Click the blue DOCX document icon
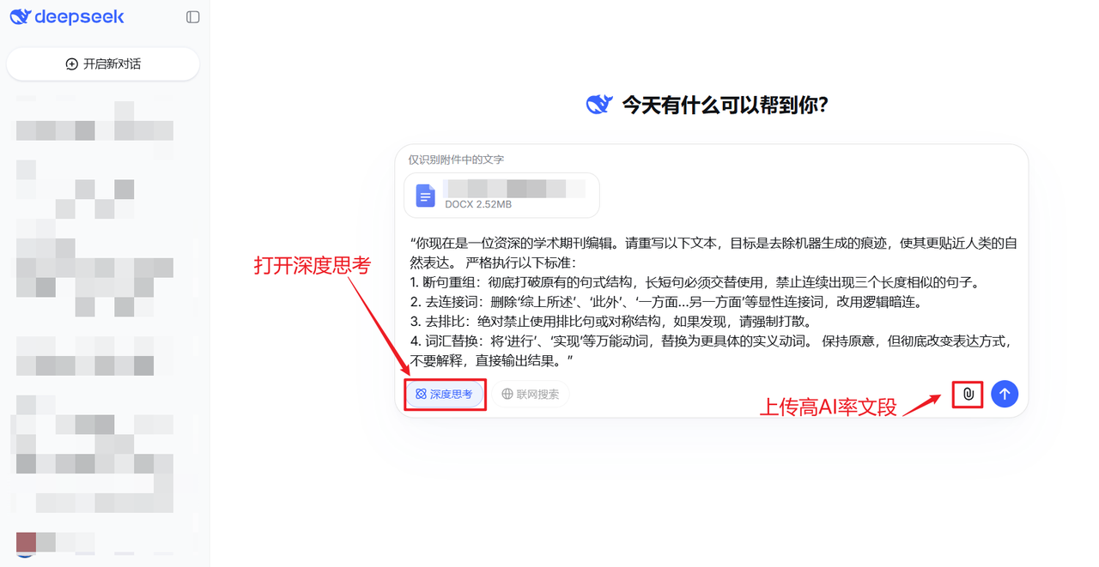Viewport: 1099px width, 567px height. tap(425, 196)
